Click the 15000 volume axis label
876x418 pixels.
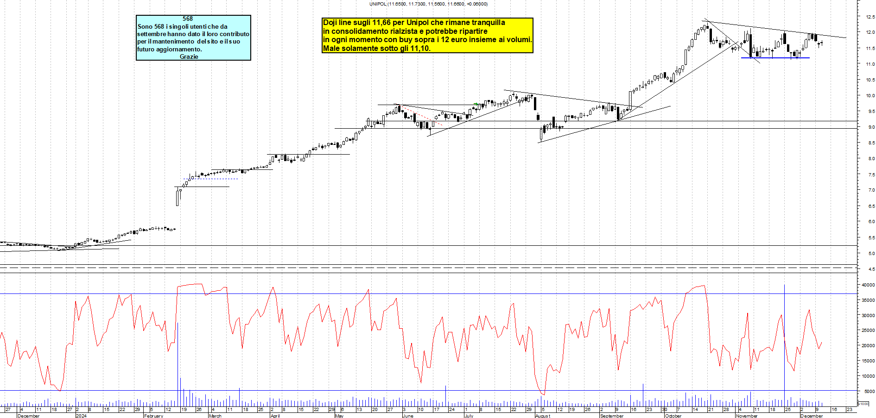pos(868,361)
